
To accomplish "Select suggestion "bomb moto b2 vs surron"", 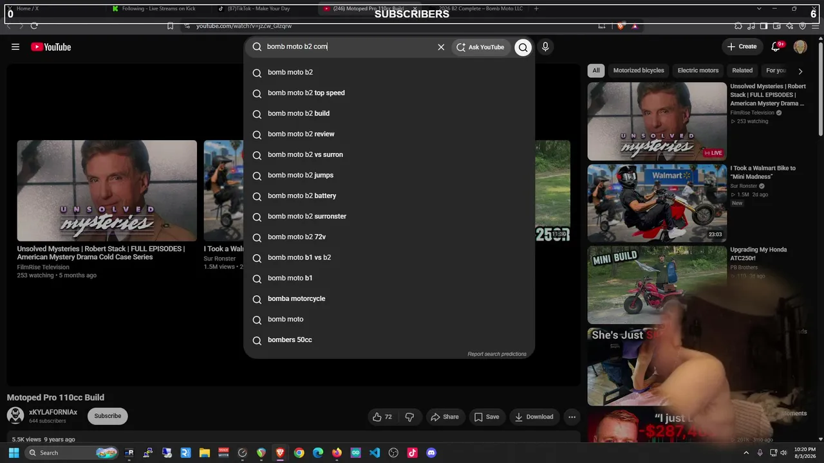I will [x=389, y=154].
